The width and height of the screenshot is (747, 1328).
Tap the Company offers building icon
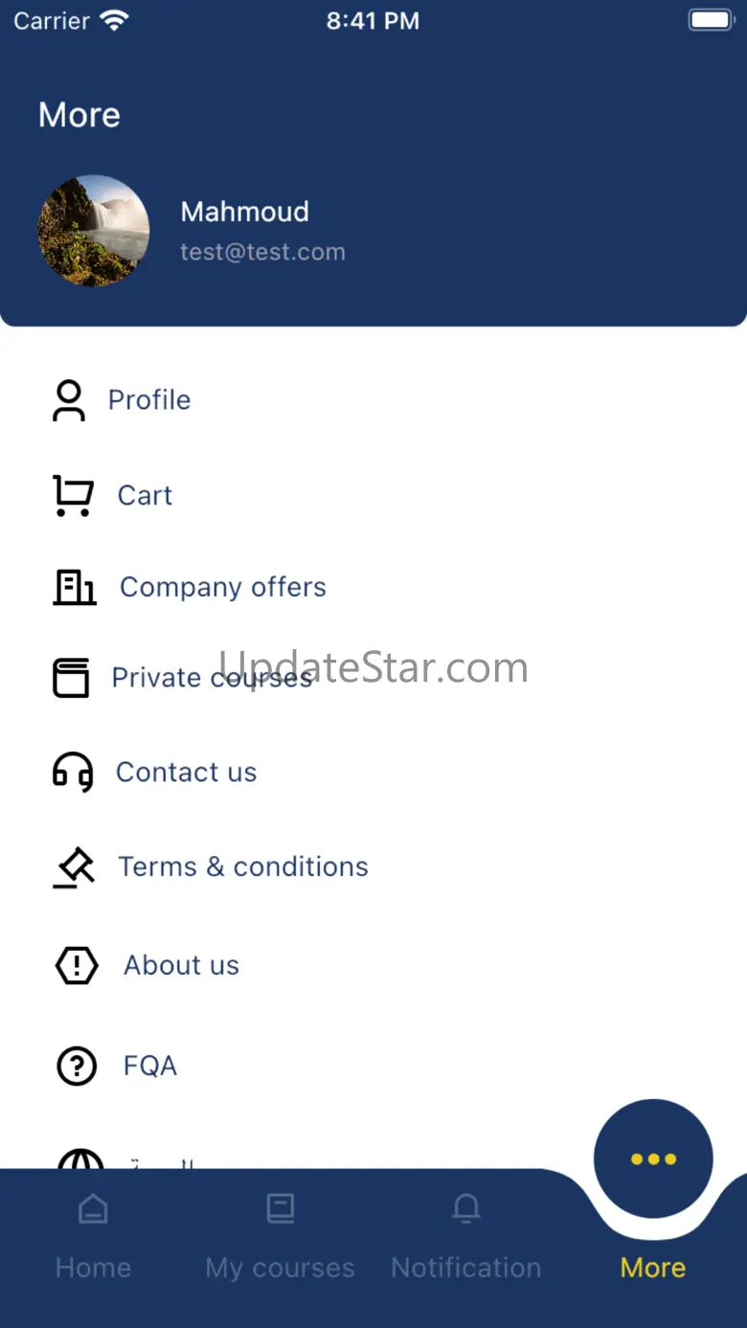click(x=75, y=587)
